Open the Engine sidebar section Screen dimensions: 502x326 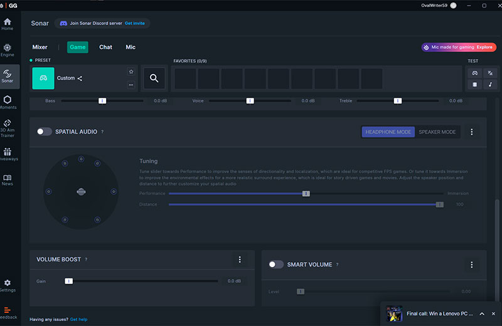tap(8, 50)
